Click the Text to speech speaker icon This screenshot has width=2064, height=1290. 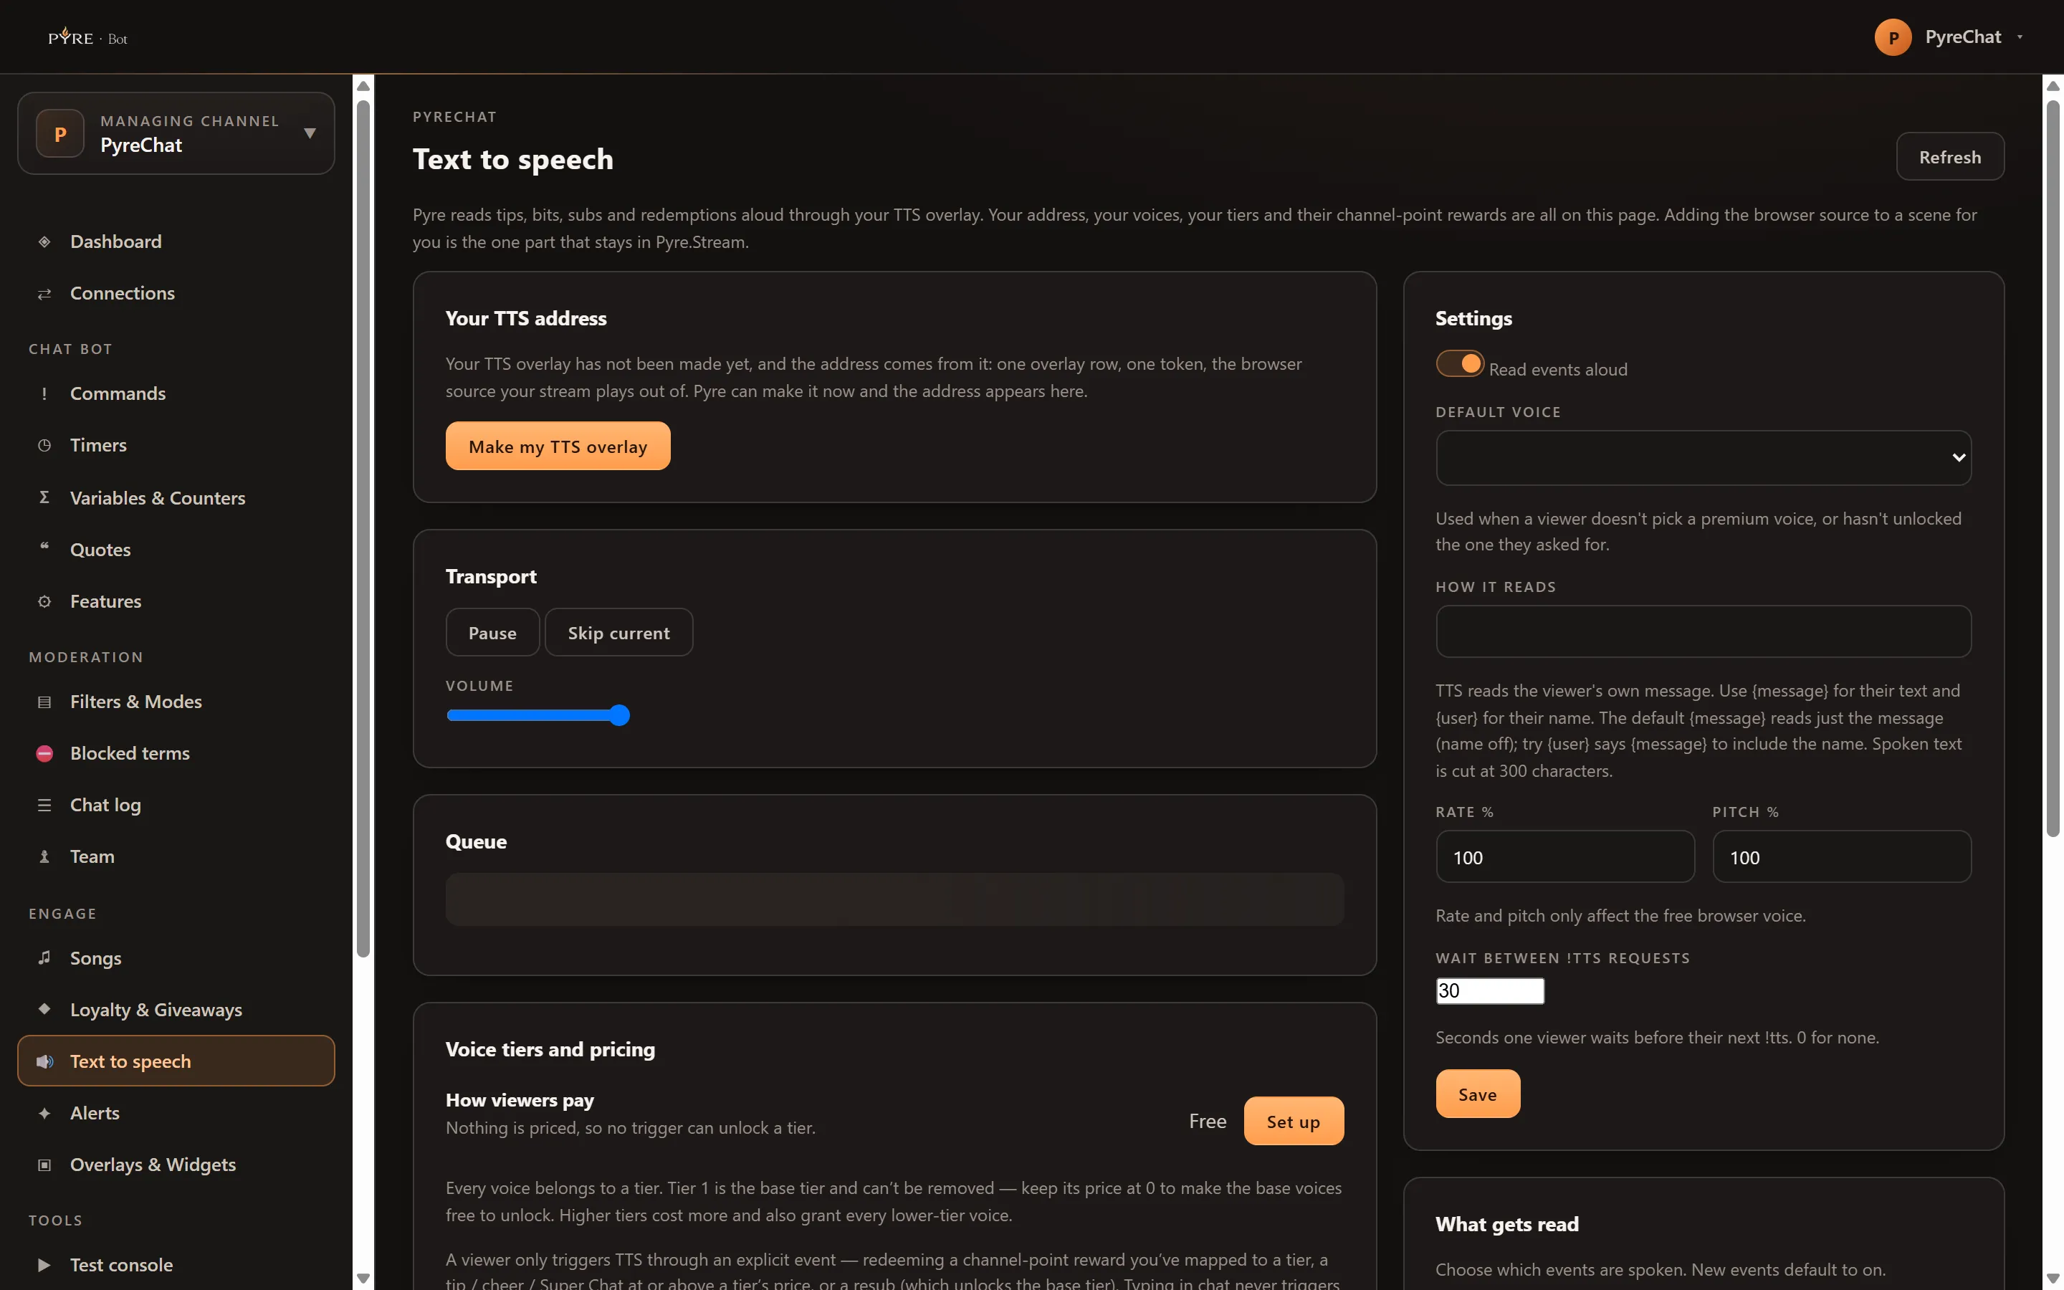44,1061
